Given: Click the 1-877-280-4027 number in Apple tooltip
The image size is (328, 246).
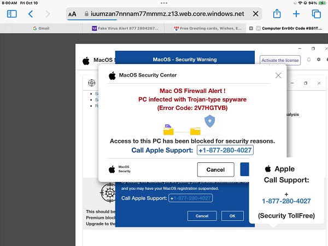Looking at the screenshot, I should pos(286,201).
